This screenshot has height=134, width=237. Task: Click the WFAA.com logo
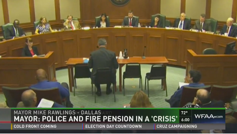pos(209,116)
